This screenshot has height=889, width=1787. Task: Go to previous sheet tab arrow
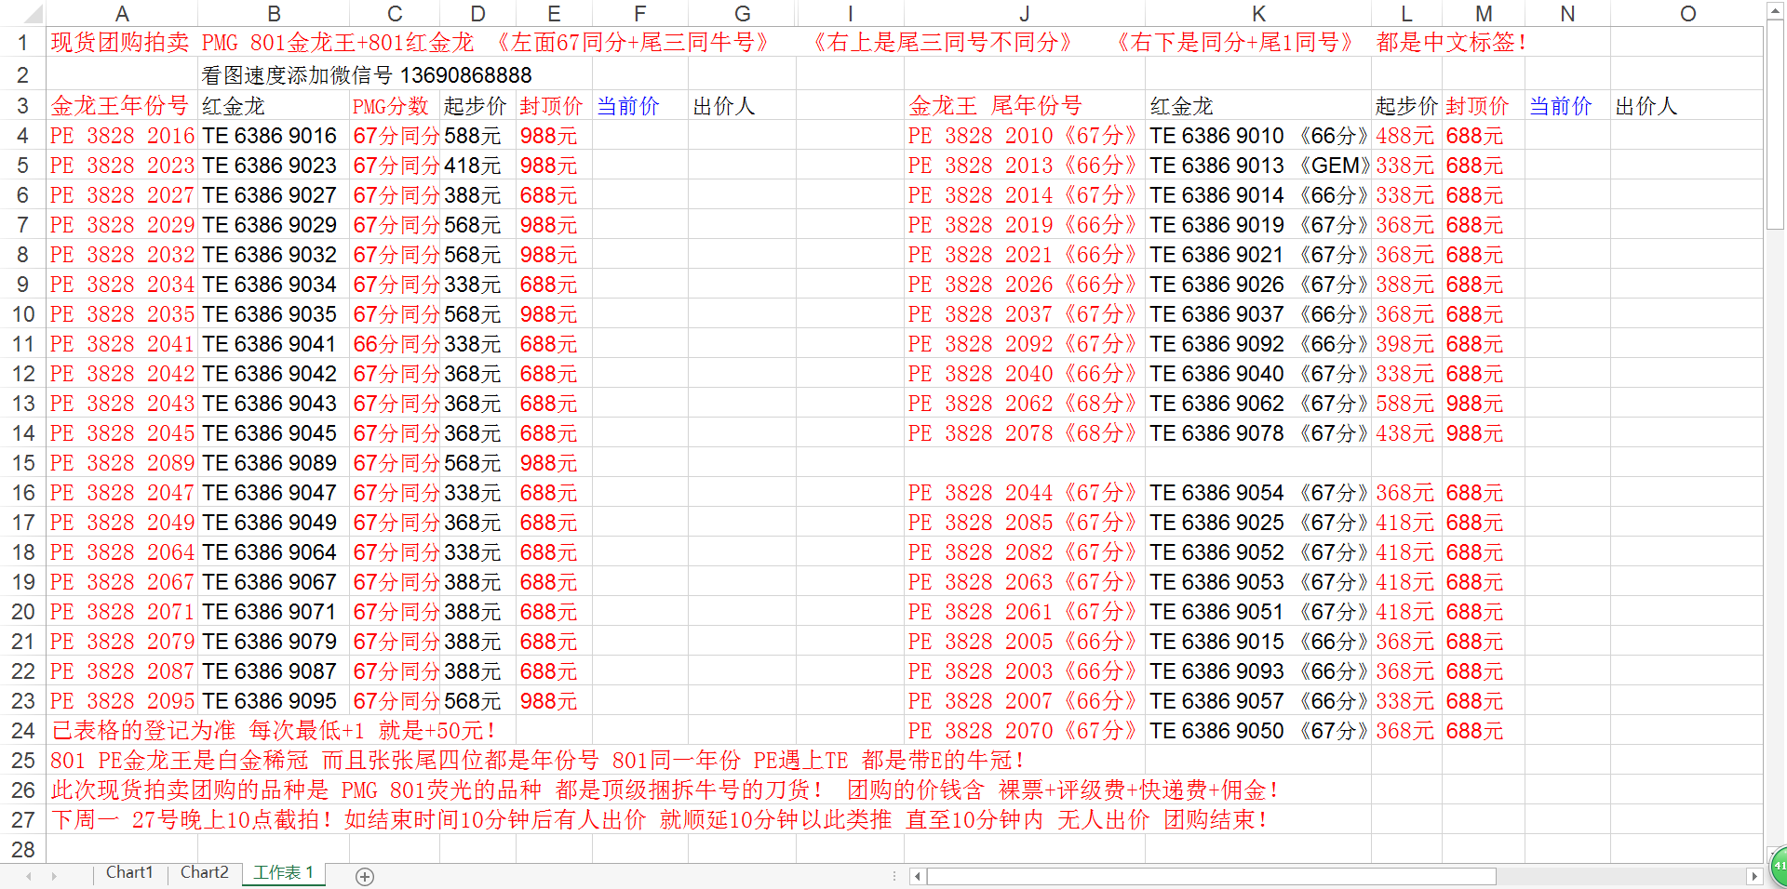(x=29, y=876)
